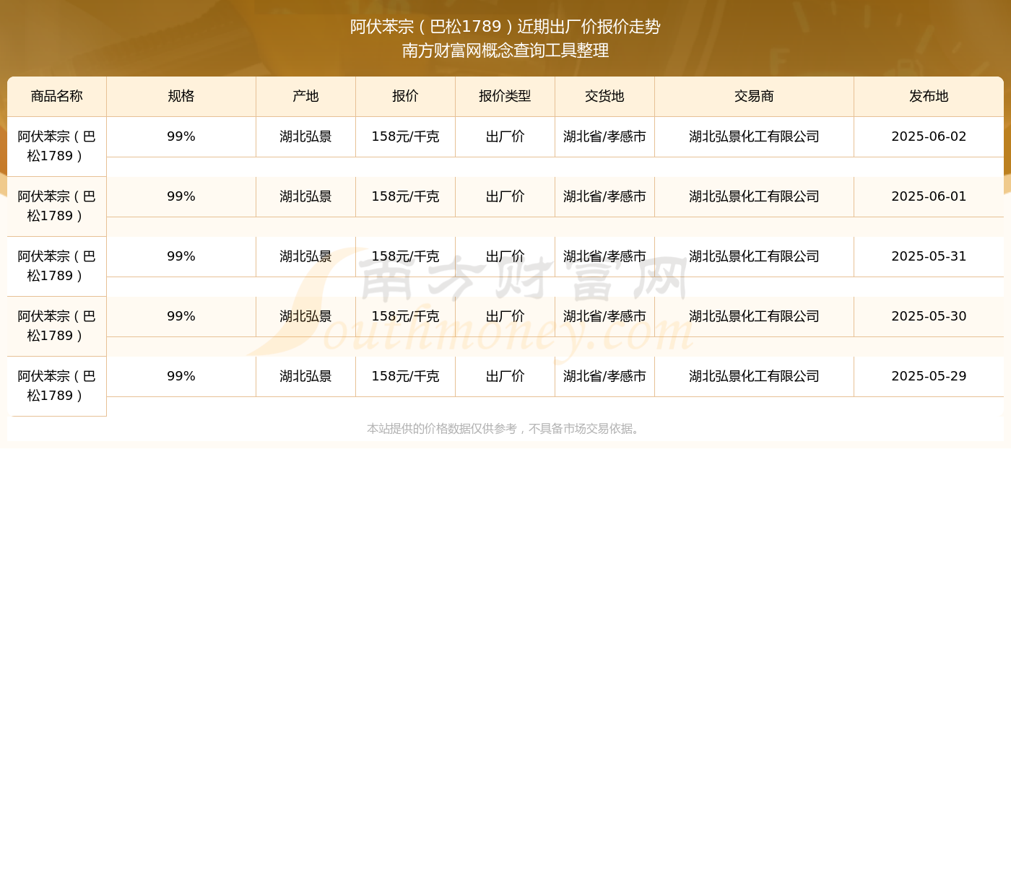This screenshot has width=1011, height=870.
Task: Click the 158元/千克 price in 2025-05-30 row
Action: click(x=405, y=316)
